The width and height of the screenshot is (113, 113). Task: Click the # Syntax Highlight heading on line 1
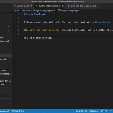(34, 14)
